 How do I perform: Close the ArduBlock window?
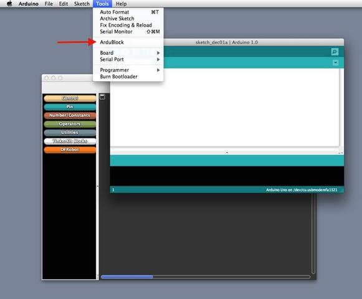pos(47,78)
